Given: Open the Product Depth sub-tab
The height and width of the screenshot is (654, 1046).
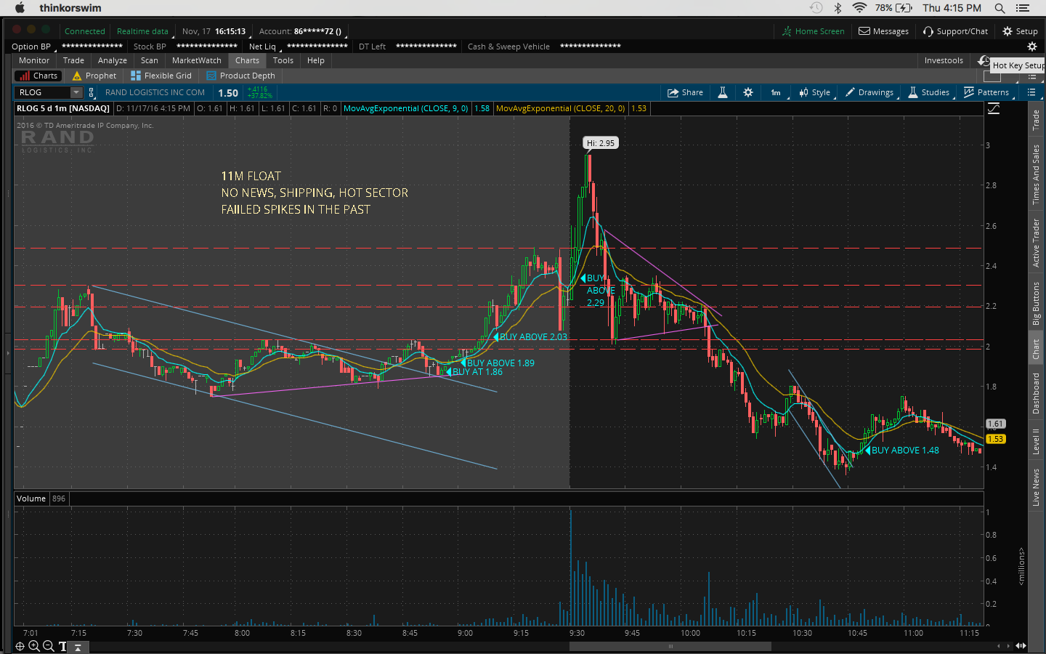Looking at the screenshot, I should point(241,76).
